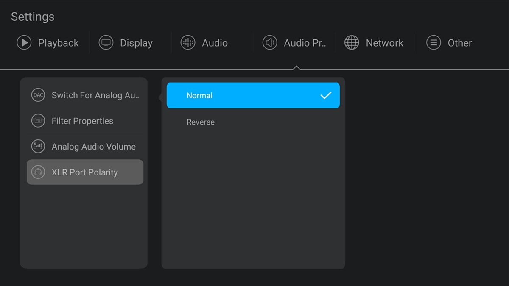Go to the Other settings tab
The image size is (509, 286).
pos(460,43)
